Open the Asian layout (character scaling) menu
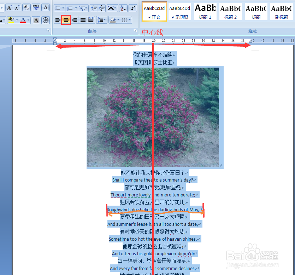This screenshot has height=275, width=295. point(112,8)
